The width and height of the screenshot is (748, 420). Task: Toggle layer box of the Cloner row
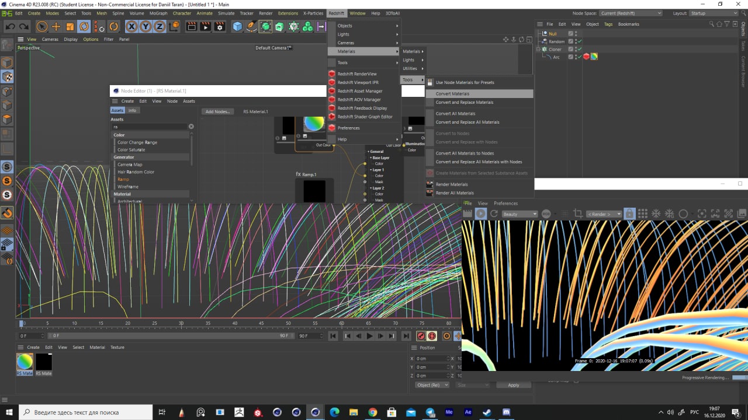[x=571, y=49]
